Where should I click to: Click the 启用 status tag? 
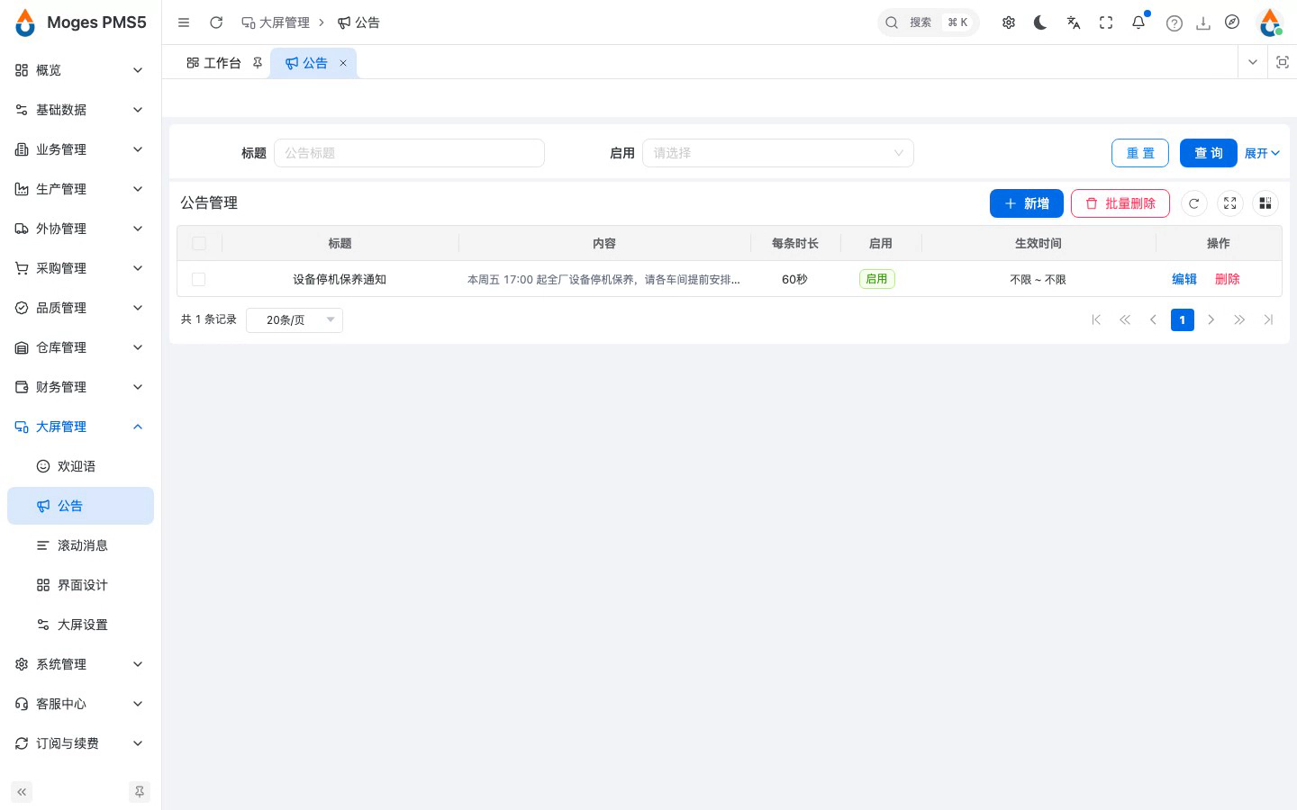(x=877, y=279)
